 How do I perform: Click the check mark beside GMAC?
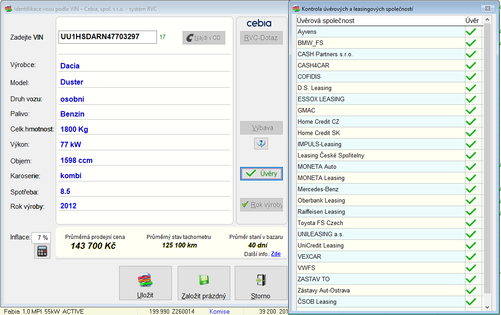click(x=471, y=110)
